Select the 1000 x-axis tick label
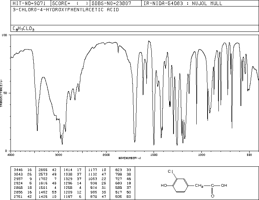 pos(201,155)
